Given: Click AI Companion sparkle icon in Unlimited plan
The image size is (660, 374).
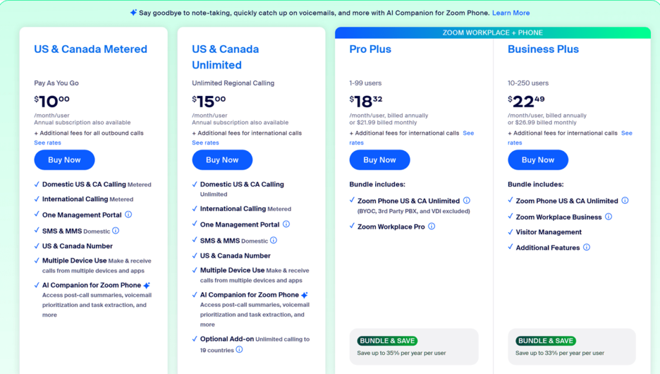Looking at the screenshot, I should coord(305,295).
